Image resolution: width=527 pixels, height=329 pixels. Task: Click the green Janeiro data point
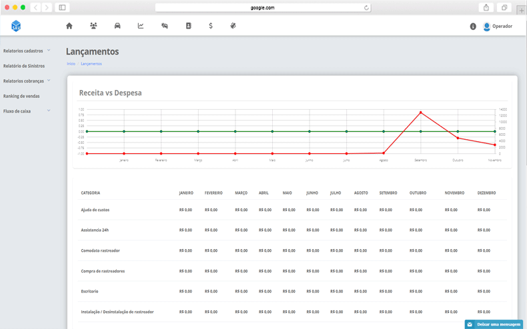coord(124,131)
